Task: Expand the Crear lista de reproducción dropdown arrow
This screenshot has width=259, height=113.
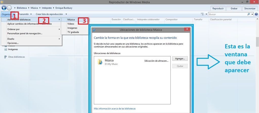Action: click(66, 14)
